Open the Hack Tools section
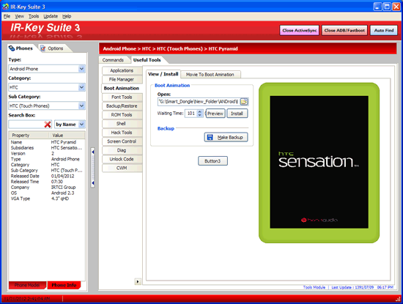 click(x=122, y=133)
